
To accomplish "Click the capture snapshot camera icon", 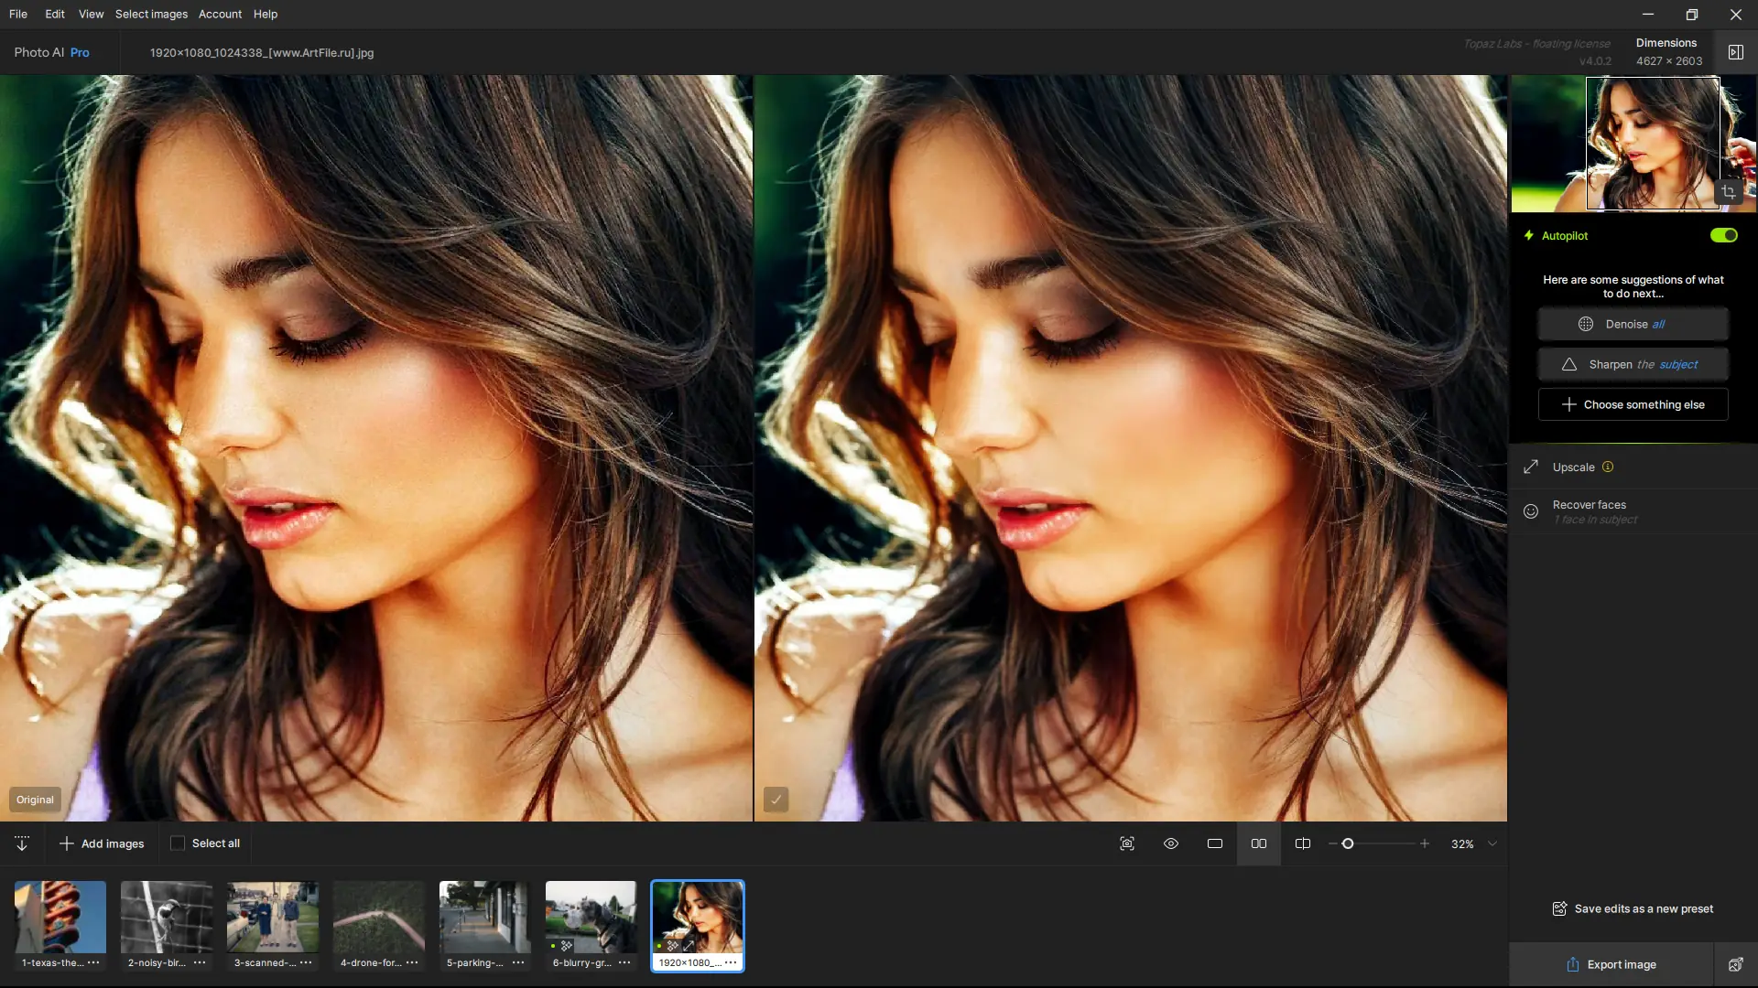I will 1127,843.
